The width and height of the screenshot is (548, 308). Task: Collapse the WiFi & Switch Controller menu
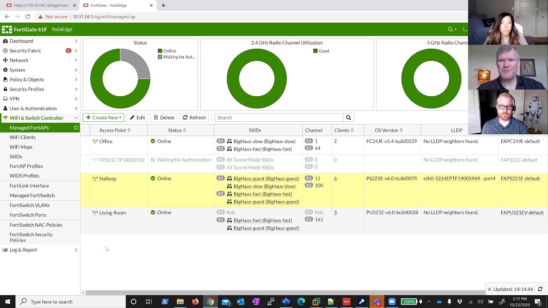(x=40, y=118)
